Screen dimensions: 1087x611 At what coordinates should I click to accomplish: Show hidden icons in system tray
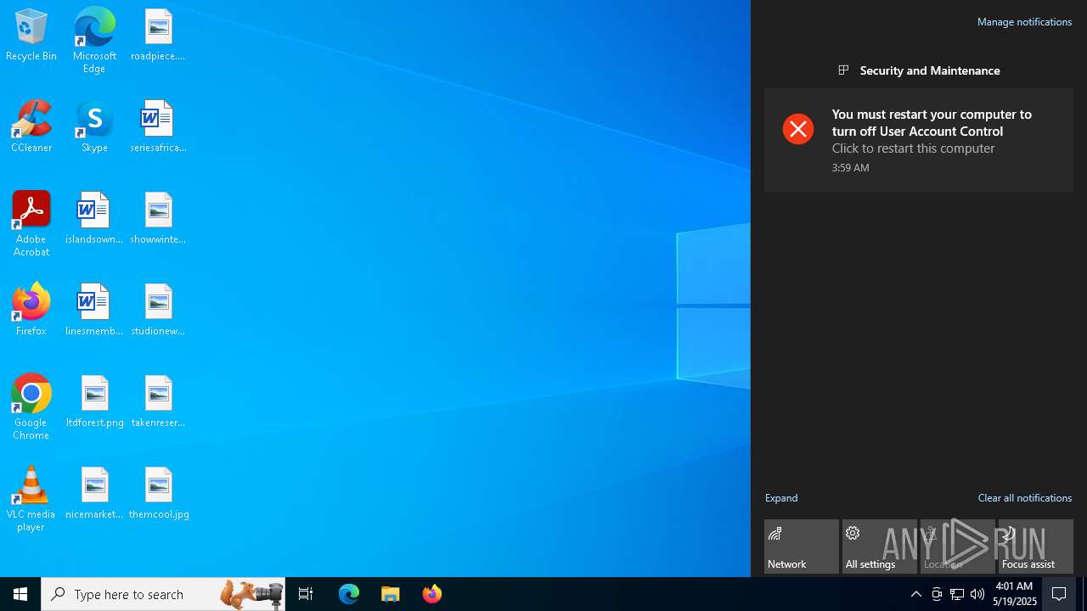pyautogui.click(x=915, y=594)
